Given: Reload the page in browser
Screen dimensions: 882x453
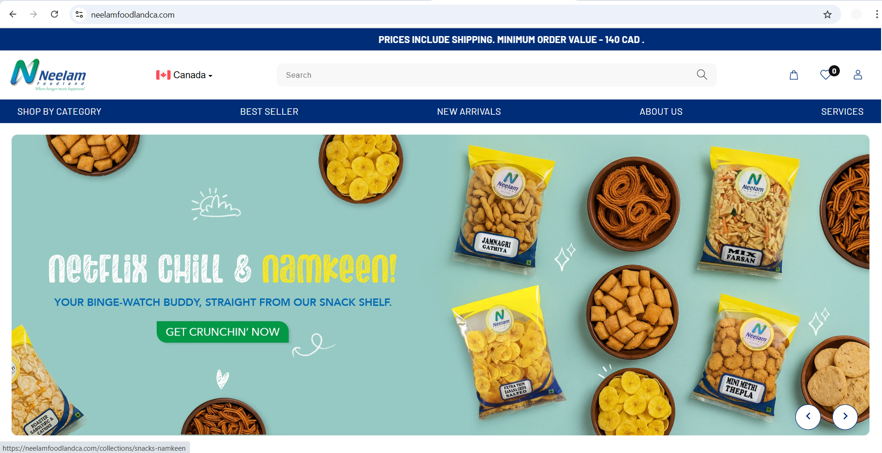Looking at the screenshot, I should pos(54,14).
